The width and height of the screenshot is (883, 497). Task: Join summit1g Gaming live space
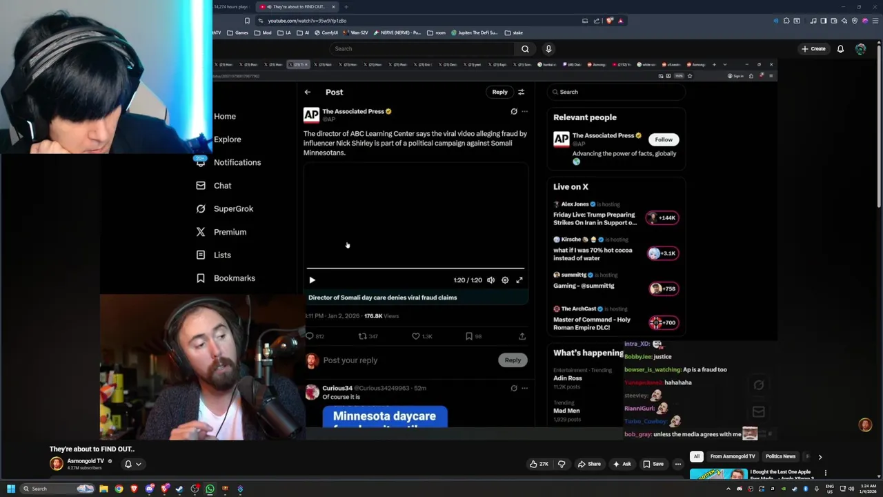(664, 289)
